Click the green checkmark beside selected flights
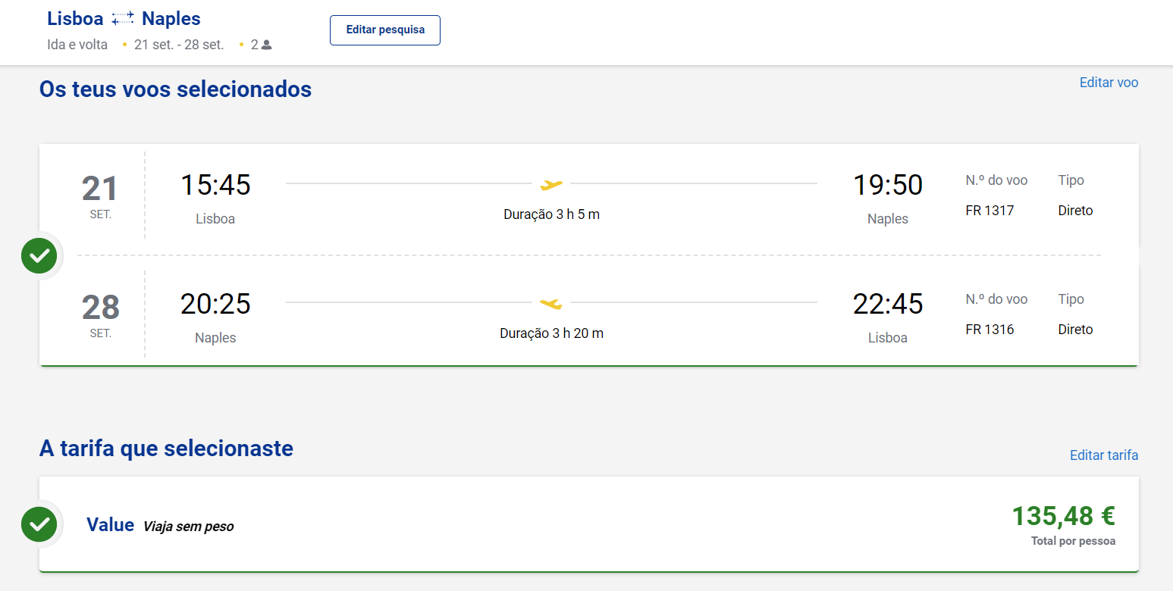The width and height of the screenshot is (1173, 591). 39,256
